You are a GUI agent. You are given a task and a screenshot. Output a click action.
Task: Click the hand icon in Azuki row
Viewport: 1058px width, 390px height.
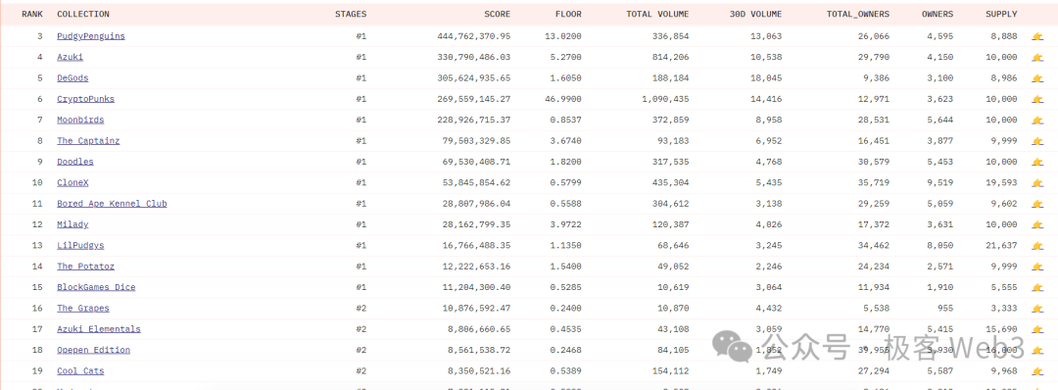[1037, 58]
